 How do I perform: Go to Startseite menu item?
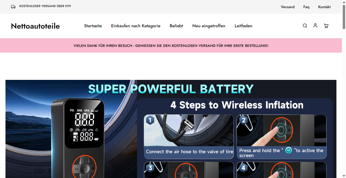[93, 26]
